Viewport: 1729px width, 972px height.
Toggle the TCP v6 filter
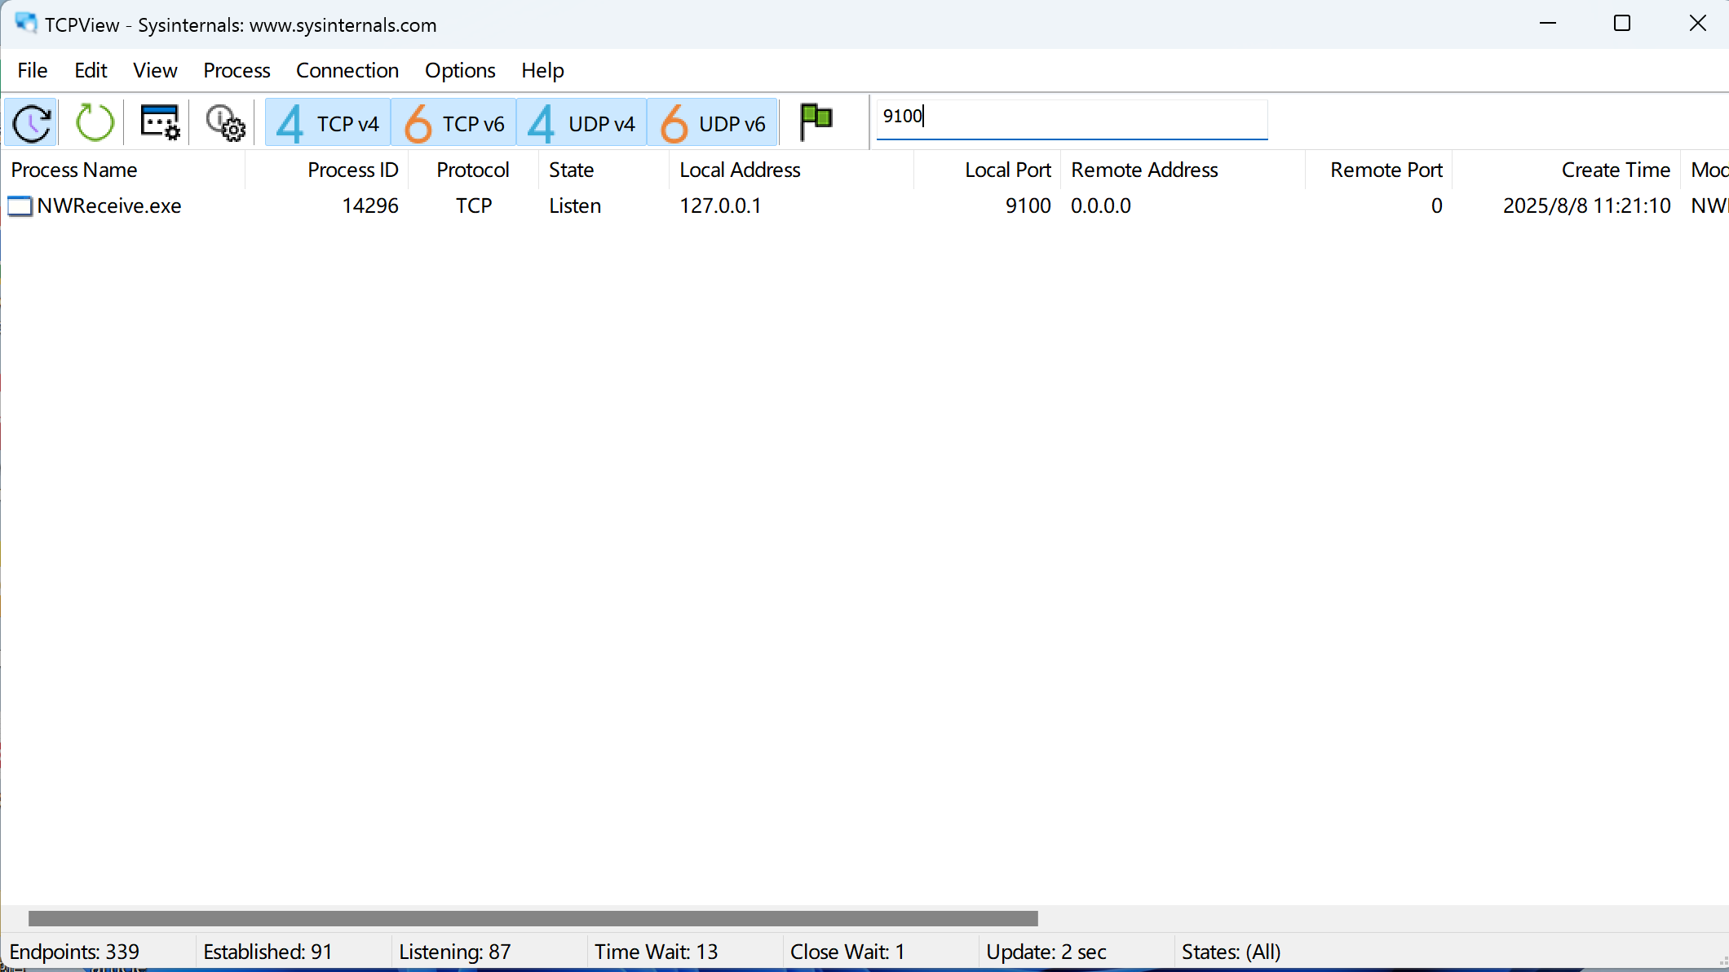(454, 123)
